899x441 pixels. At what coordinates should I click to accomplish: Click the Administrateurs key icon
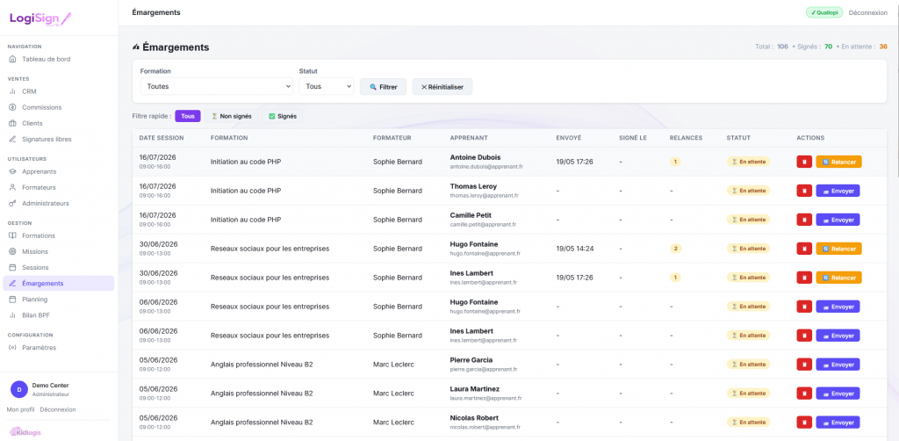pyautogui.click(x=12, y=204)
